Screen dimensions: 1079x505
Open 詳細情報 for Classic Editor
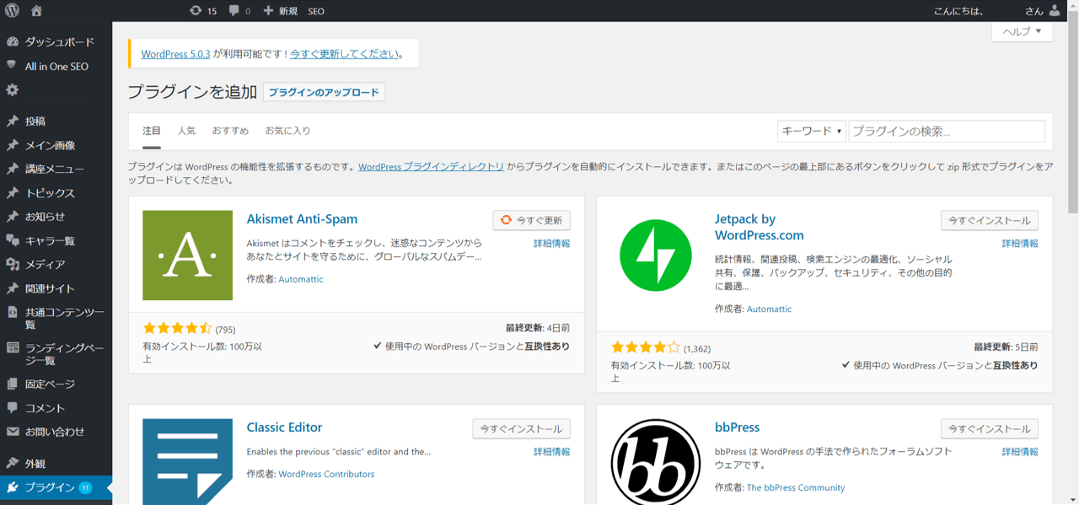(552, 452)
